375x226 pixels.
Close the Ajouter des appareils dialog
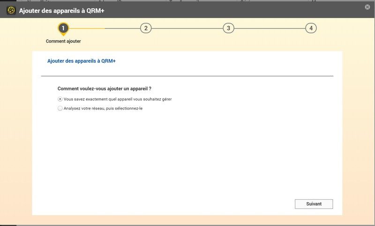(x=367, y=7)
